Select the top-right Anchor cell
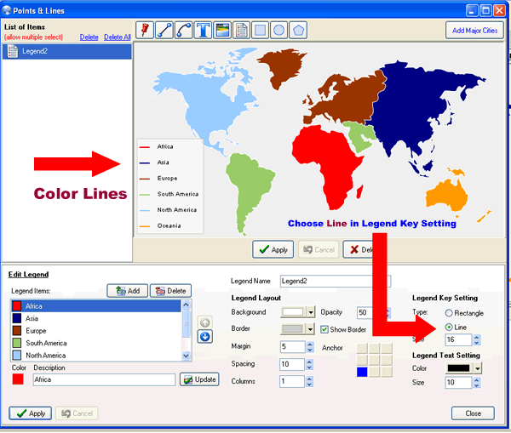Viewport: 511px width, 433px height. [x=387, y=348]
